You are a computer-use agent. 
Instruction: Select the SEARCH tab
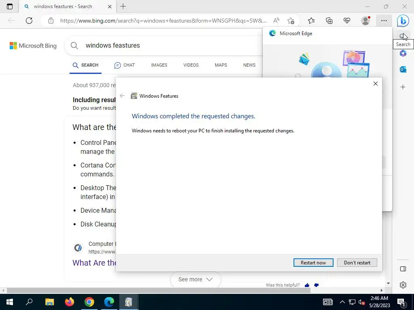point(86,65)
